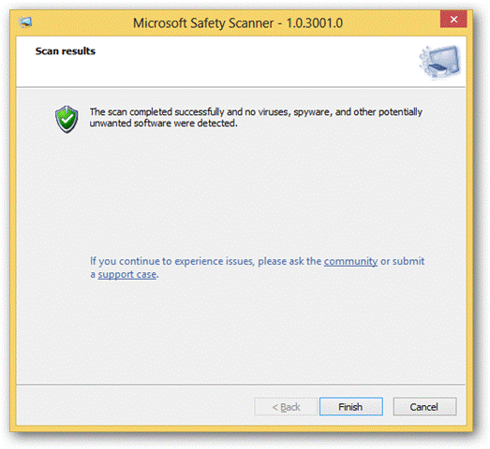Click the Safety Scanner title bar icon
Screen dimensions: 490x449
click(x=25, y=22)
